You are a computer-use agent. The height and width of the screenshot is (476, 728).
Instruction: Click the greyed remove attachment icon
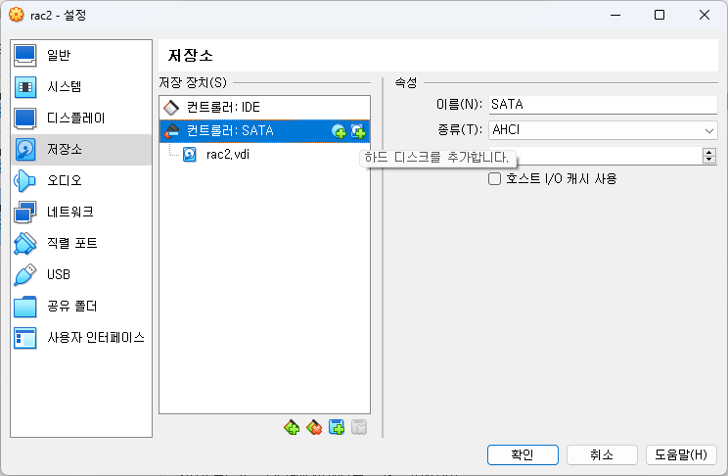pos(359,427)
